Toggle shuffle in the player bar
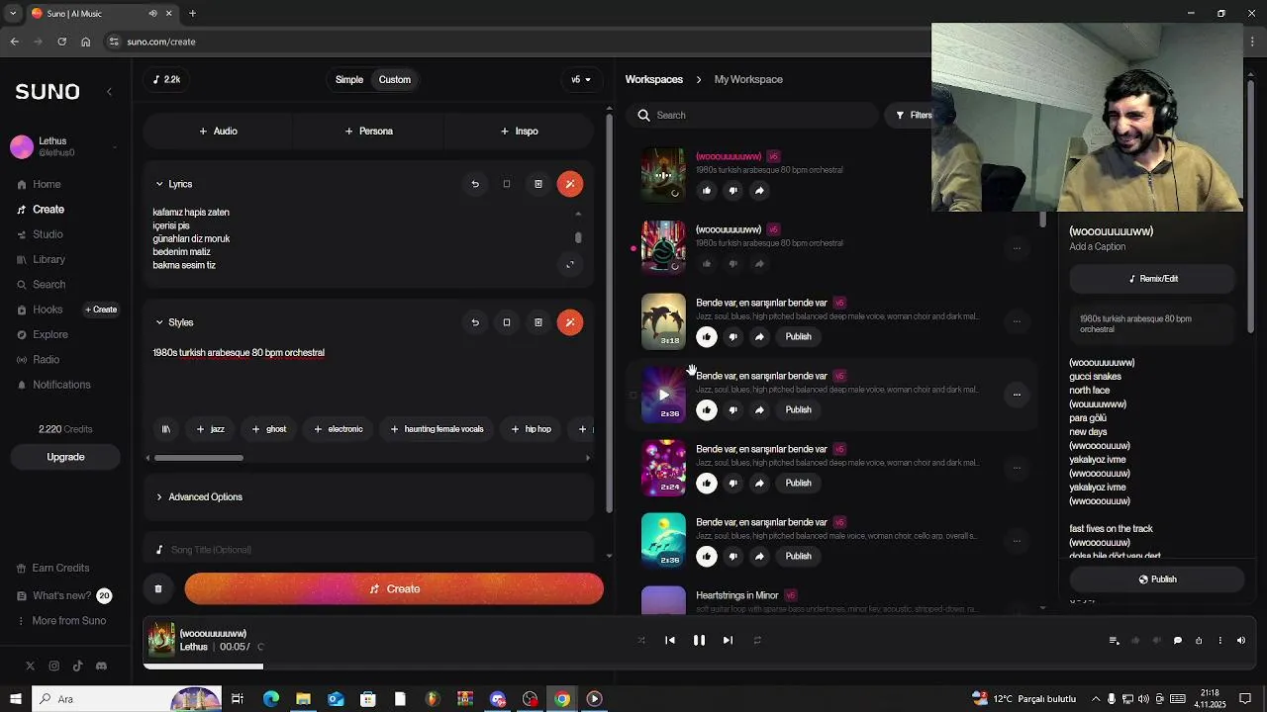Screen dimensions: 1267x712 click(641, 641)
